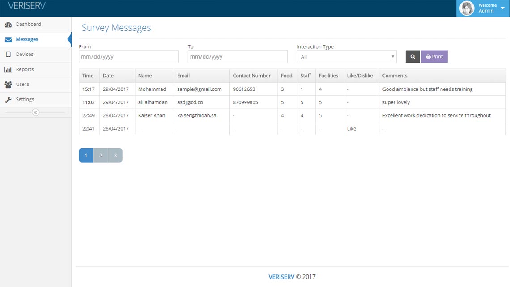Open the Interaction Type dropdown
Viewport: 510px width, 287px height.
tap(346, 57)
